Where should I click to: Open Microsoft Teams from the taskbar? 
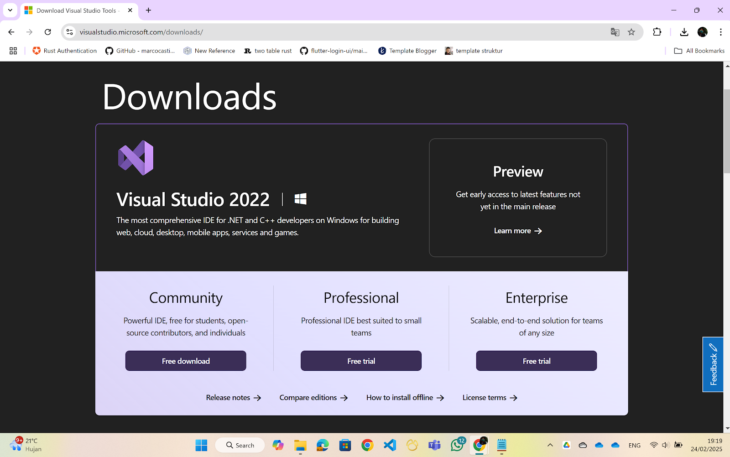point(434,445)
